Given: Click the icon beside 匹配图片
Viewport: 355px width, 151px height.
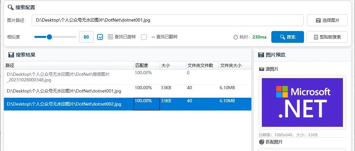Looking at the screenshot, I should 262,142.
